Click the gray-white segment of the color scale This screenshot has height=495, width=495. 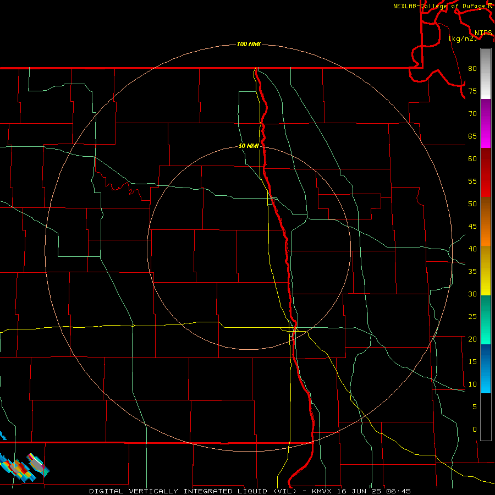tap(486, 74)
